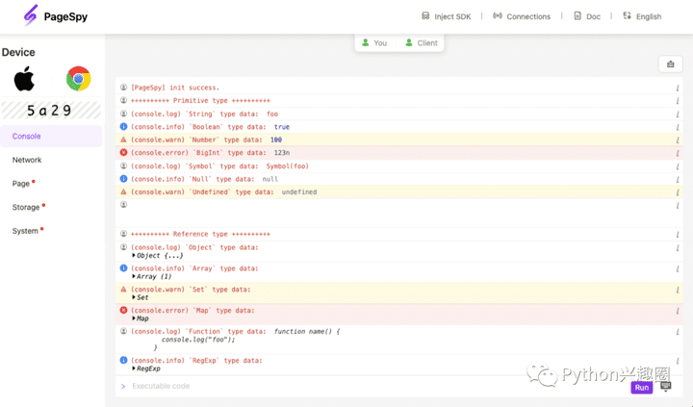
Task: Open the Connections page
Action: tap(522, 16)
